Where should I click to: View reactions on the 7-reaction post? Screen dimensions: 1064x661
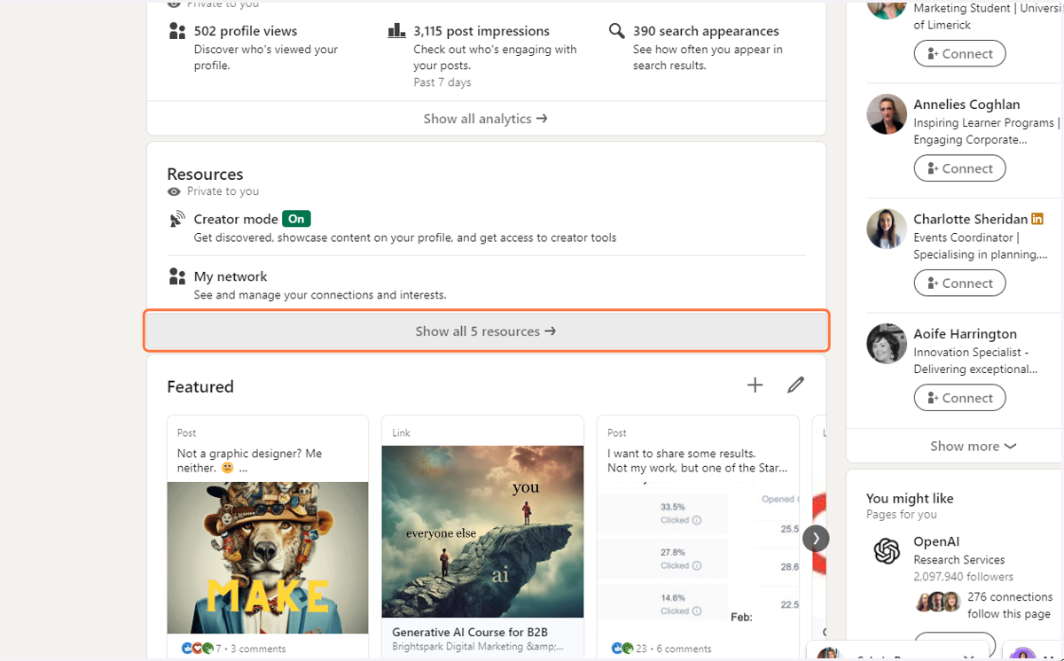click(201, 649)
